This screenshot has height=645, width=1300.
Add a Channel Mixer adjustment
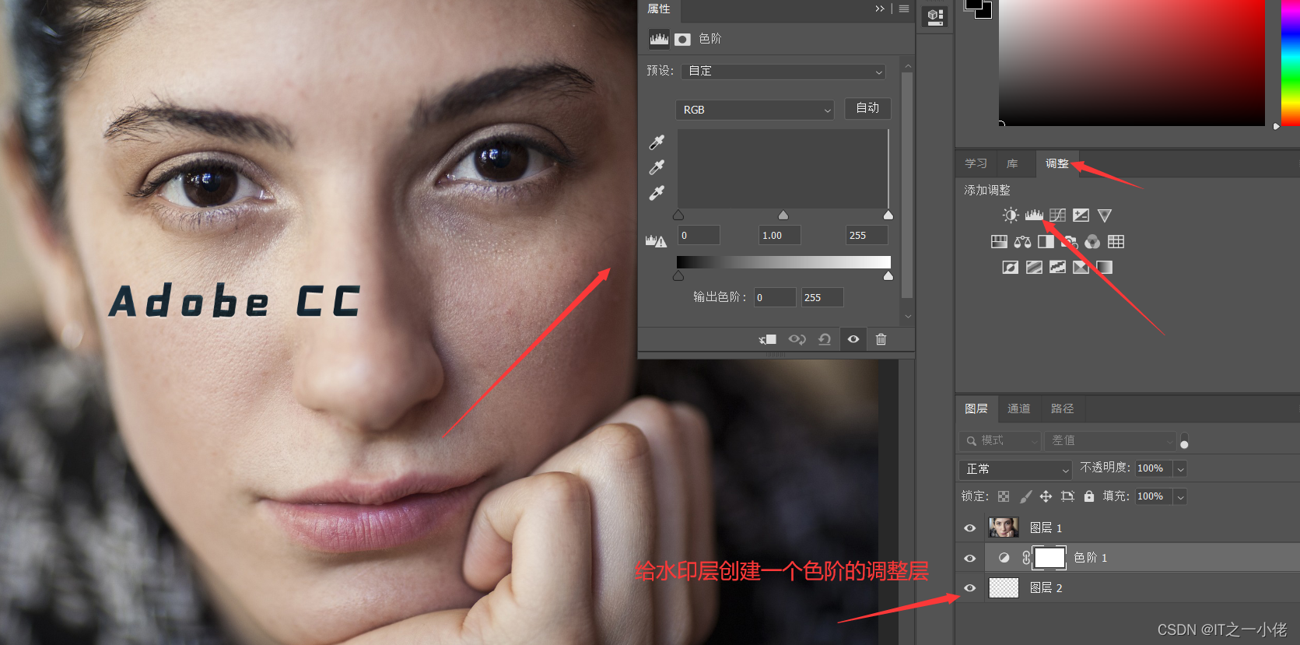click(x=1092, y=242)
